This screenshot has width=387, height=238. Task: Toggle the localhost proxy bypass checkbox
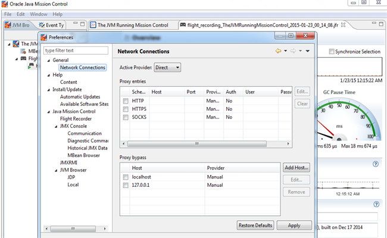(x=125, y=177)
